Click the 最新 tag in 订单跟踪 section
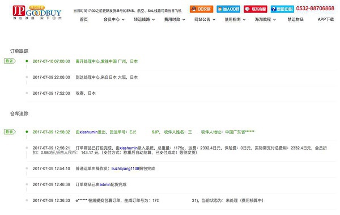Screen dimensions: 340x215 (10, 61)
